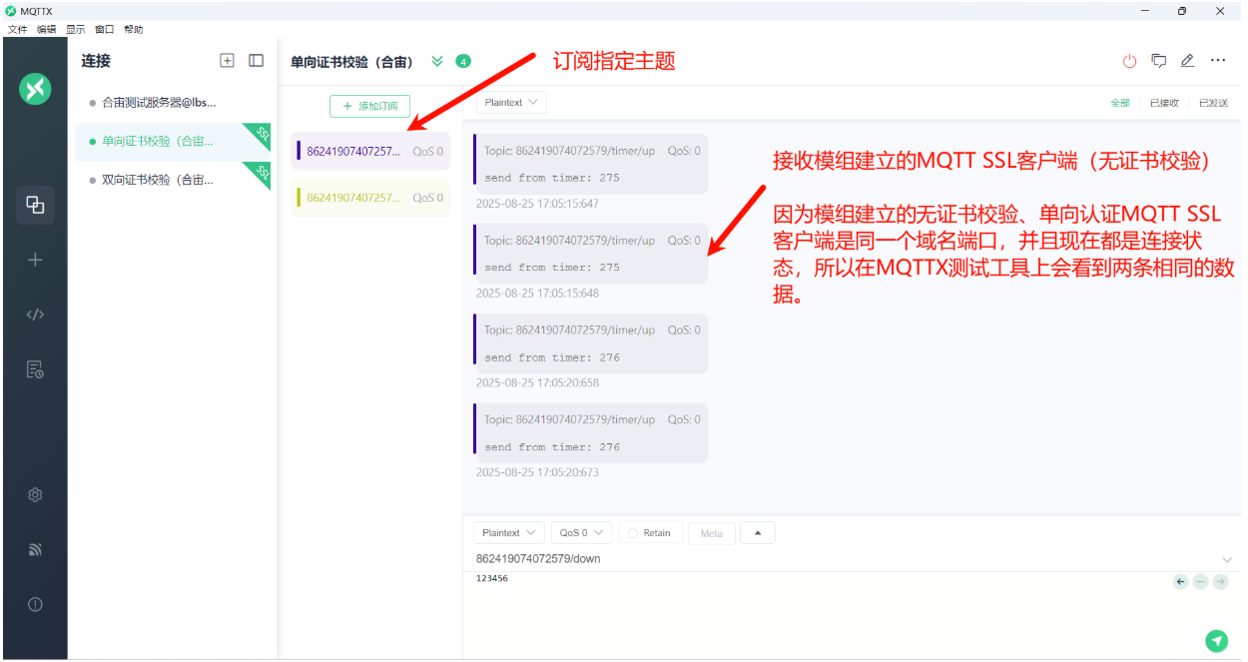This screenshot has width=1248, height=662.
Task: Click the purple color bar of first subscription
Action: [299, 152]
